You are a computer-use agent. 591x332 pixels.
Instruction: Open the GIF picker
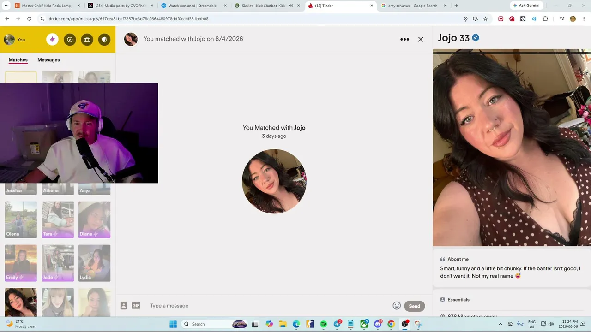(x=136, y=306)
